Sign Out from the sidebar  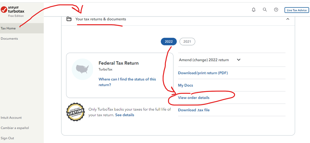point(7,138)
